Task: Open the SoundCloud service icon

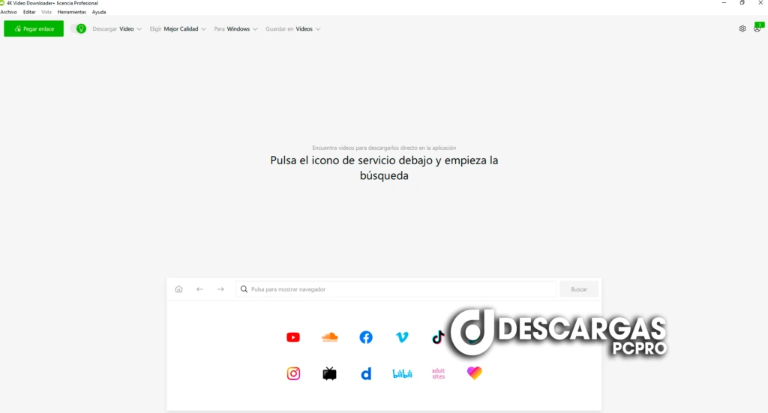Action: point(329,337)
